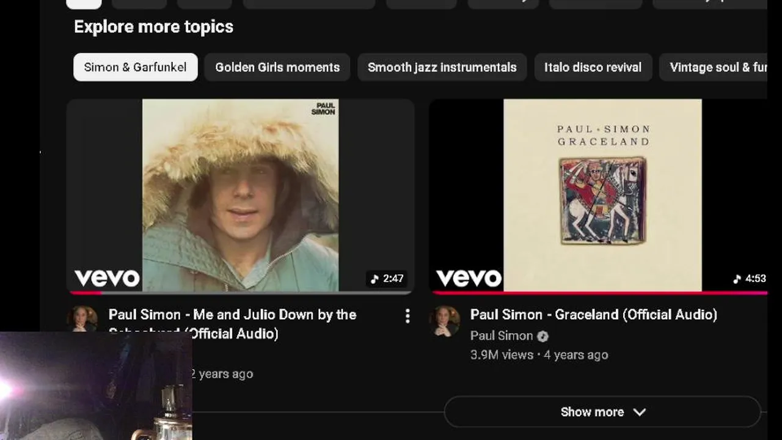Open more options for Me and Julio video
Image resolution: width=782 pixels, height=440 pixels.
407,316
